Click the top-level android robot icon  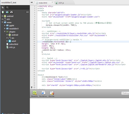click(x=5, y=16)
